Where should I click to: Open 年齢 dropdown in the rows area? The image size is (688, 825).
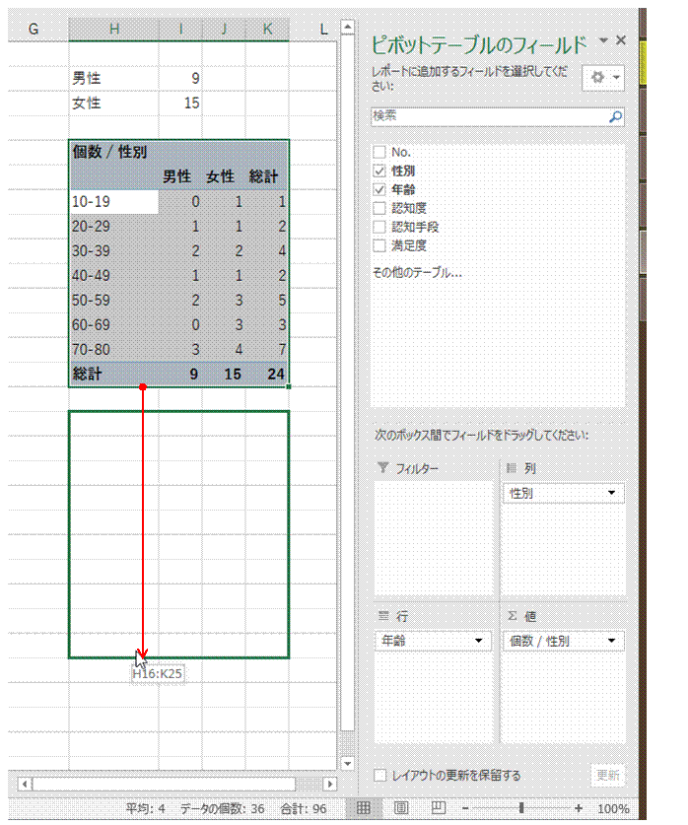tap(478, 641)
